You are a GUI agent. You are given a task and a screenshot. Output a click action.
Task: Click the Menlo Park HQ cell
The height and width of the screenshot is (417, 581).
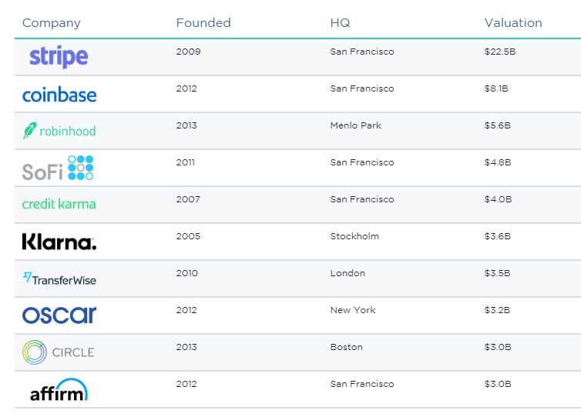(x=356, y=125)
